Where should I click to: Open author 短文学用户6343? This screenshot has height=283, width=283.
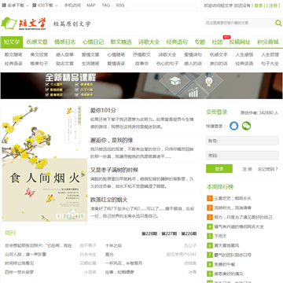[x=182, y=254]
